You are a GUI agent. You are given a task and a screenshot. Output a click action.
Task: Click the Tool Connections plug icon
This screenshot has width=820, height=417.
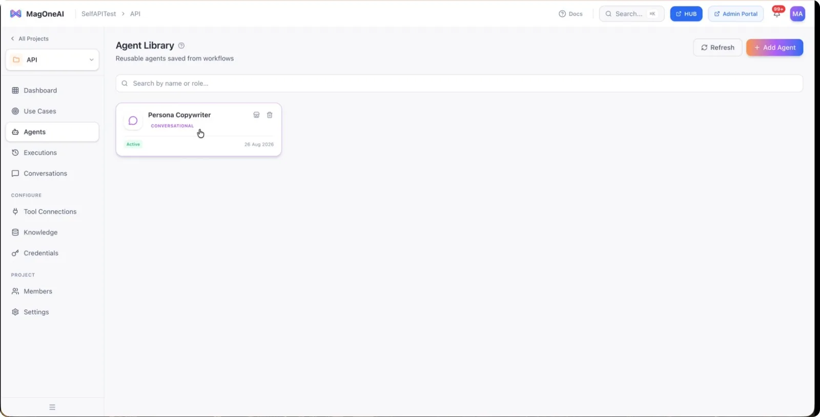(x=15, y=212)
